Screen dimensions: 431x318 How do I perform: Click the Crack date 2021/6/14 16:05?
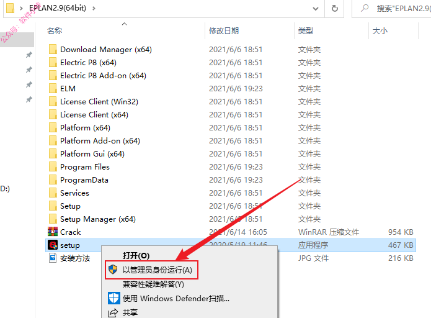coord(238,232)
